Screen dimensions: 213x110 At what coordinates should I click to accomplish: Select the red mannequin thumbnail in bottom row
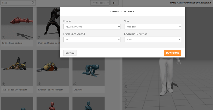pos(53,103)
